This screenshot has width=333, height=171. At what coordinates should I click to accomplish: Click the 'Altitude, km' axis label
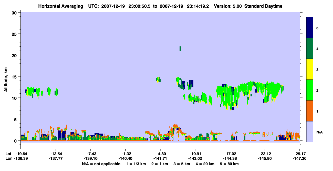click(x=5, y=80)
